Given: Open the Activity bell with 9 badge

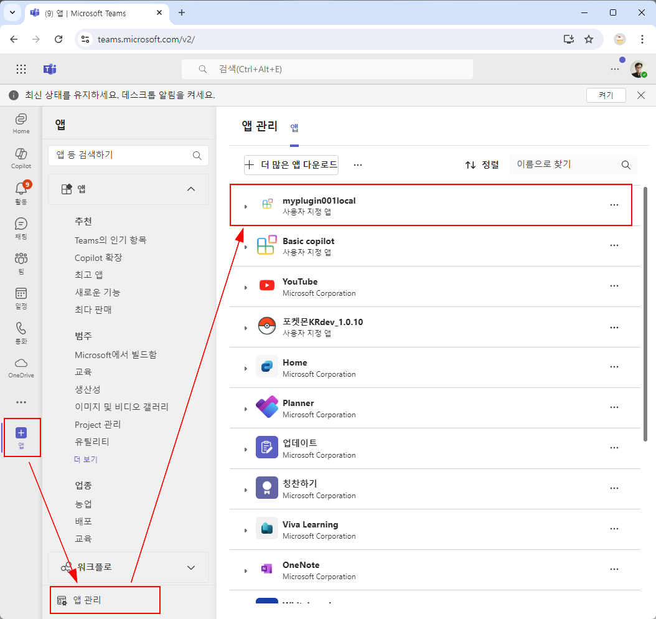Looking at the screenshot, I should coord(21,193).
